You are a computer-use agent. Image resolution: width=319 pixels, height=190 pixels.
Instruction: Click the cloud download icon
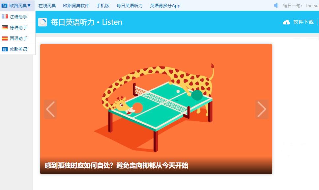pos(286,22)
